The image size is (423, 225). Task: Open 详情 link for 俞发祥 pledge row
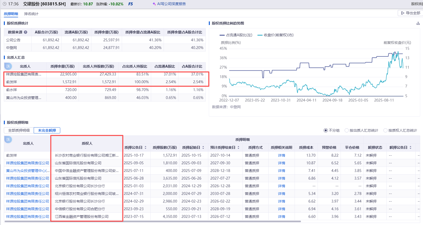281,155
